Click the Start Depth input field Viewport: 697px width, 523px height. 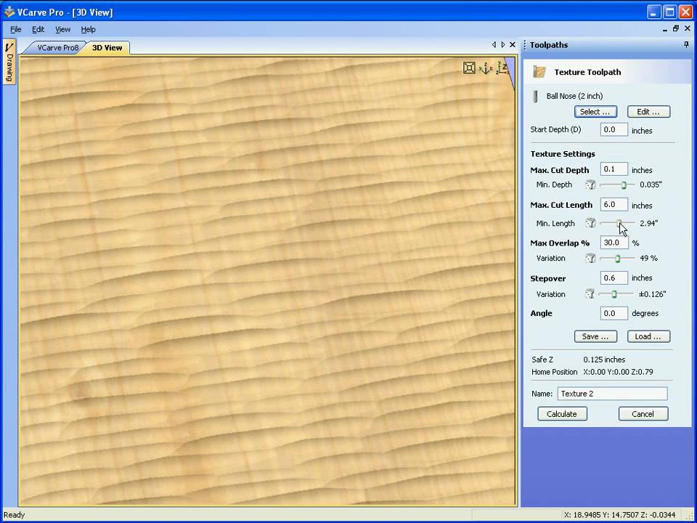[614, 129]
